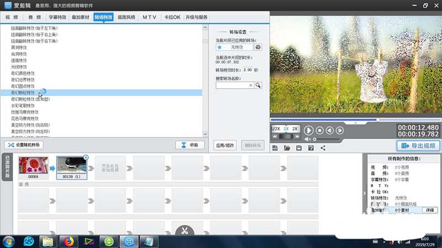Click the transition list scrollbar thumb
Screen dimensions: 442x248
(x=205, y=41)
